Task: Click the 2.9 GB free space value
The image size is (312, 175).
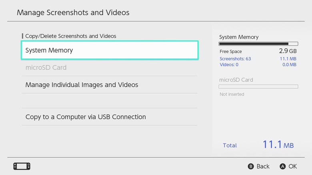Action: click(288, 52)
